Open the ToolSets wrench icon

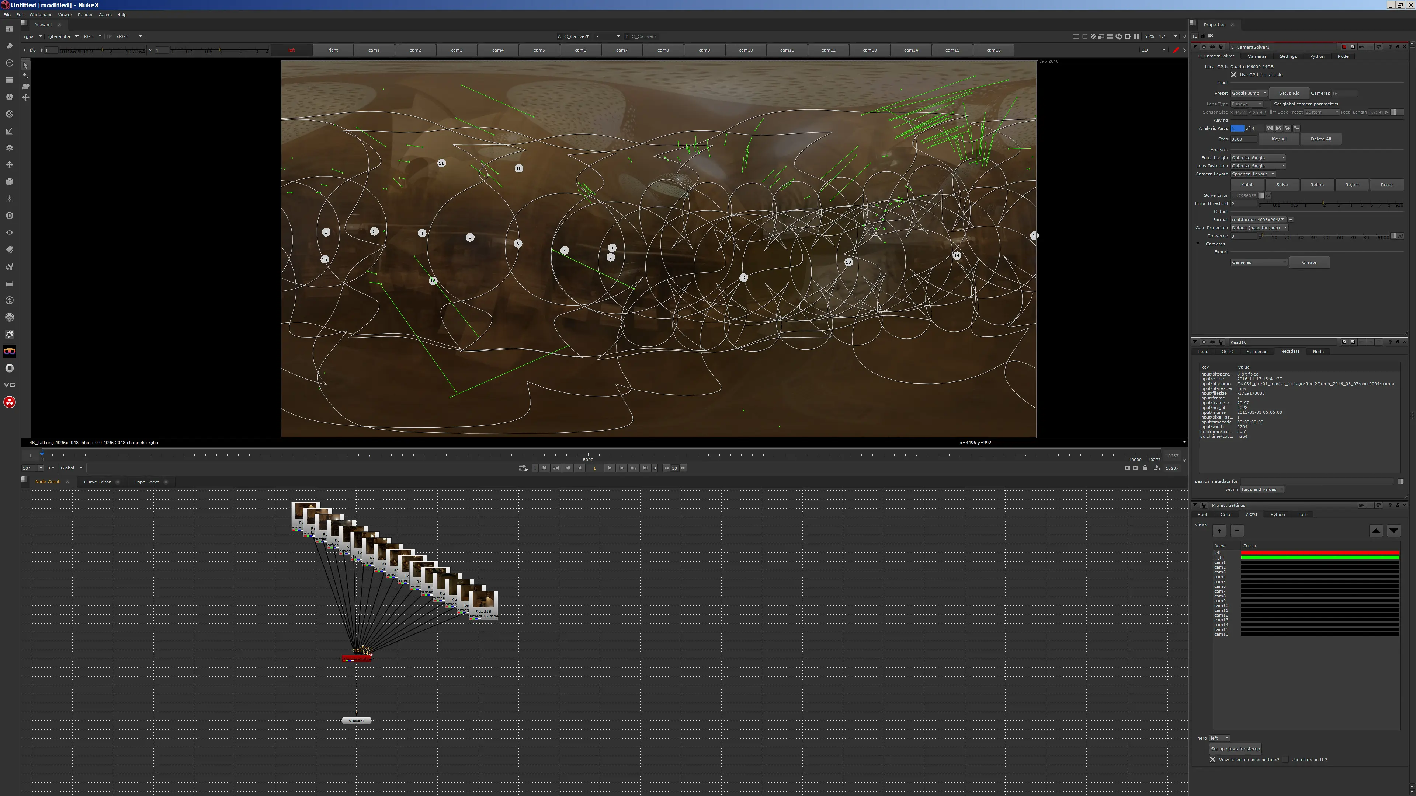point(9,266)
